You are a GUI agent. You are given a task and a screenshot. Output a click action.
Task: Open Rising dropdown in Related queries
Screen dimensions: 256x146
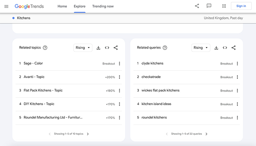[x=201, y=48]
